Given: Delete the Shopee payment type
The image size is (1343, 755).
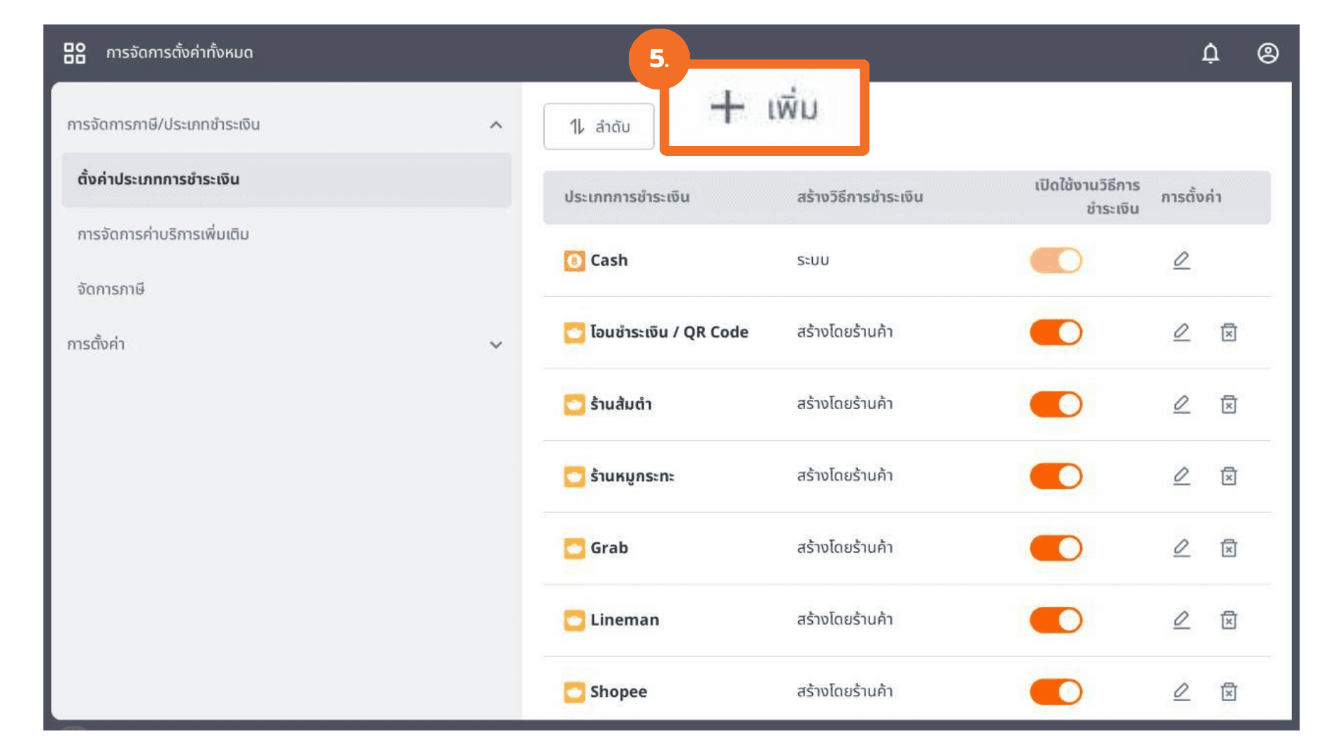Looking at the screenshot, I should pos(1228,692).
